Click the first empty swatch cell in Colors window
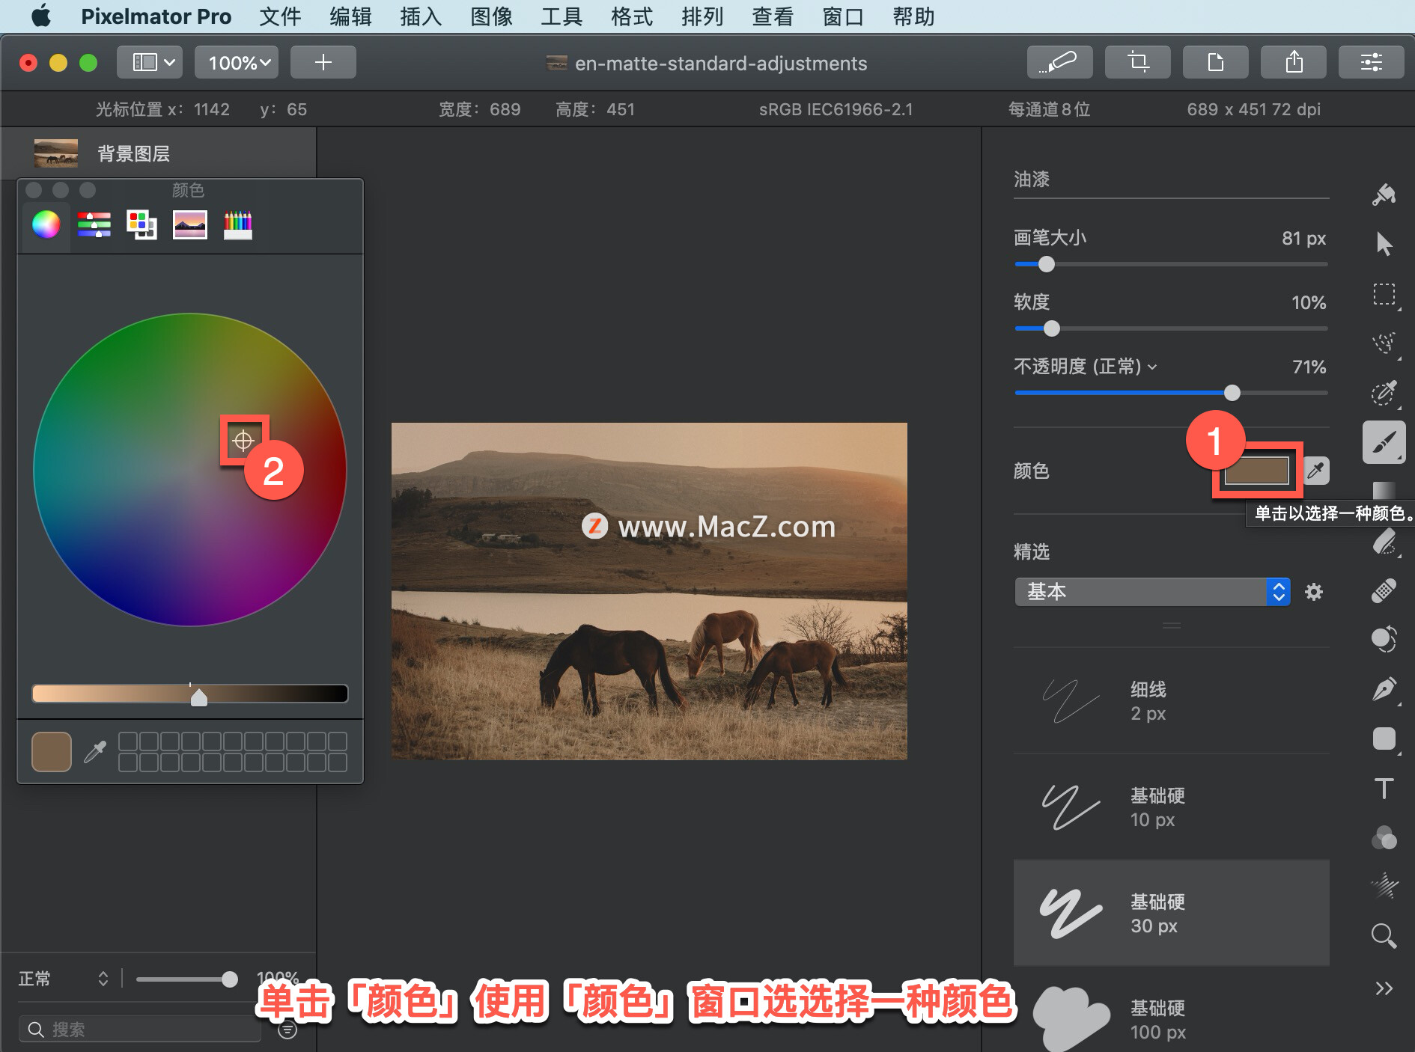Viewport: 1415px width, 1052px height. pyautogui.click(x=128, y=741)
